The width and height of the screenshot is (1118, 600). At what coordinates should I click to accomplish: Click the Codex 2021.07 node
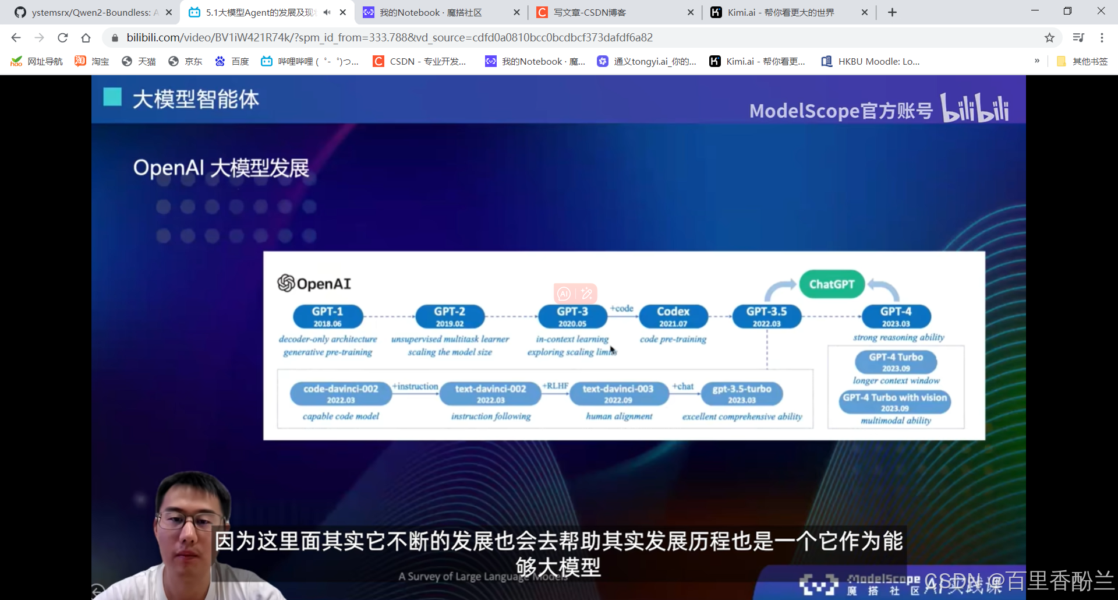674,316
